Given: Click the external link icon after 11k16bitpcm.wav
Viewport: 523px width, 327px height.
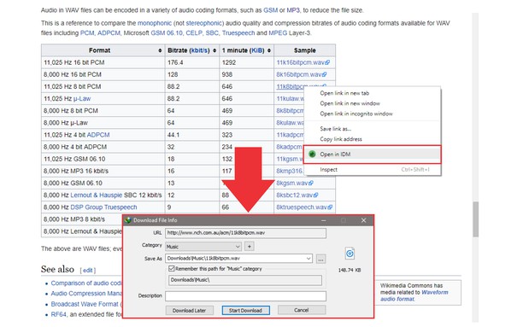Looking at the screenshot, I should click(328, 62).
